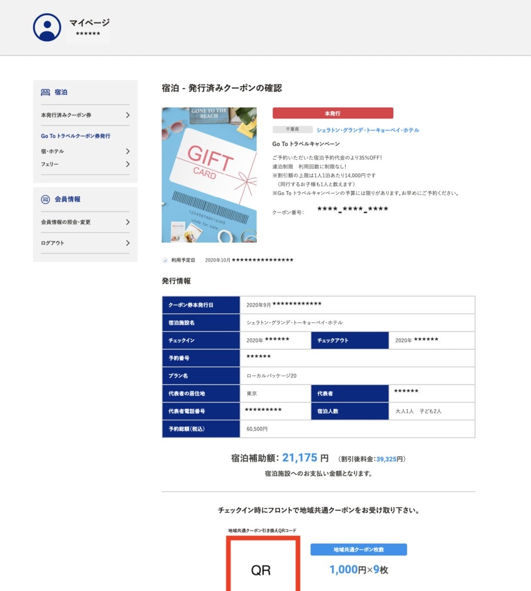Click the page title 宿泊 - 発行済みクーポンの確認

click(222, 88)
